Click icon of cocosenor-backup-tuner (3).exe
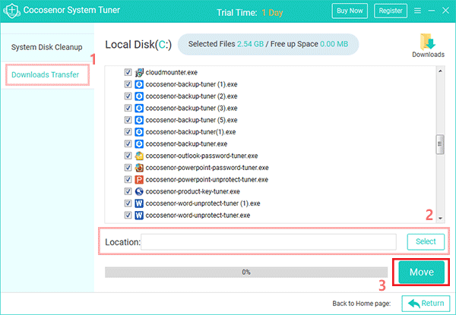The height and width of the screenshot is (315, 456). pyautogui.click(x=139, y=108)
